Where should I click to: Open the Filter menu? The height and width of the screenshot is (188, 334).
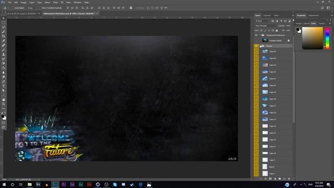55,2
